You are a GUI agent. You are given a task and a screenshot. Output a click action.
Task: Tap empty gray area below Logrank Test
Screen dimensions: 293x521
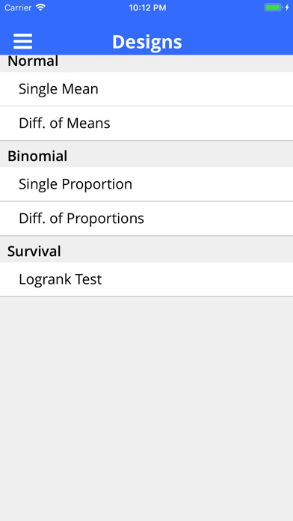click(x=146, y=409)
